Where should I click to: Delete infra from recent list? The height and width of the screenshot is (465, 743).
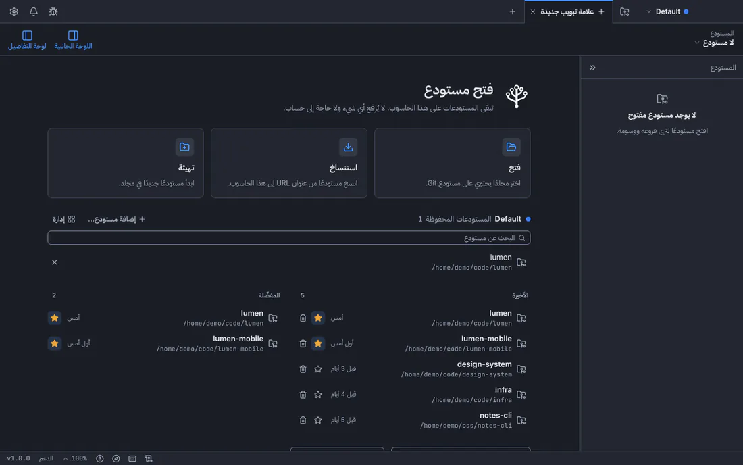(303, 395)
